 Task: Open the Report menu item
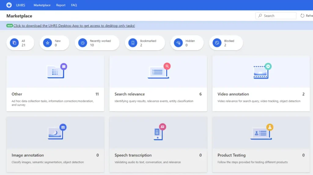(61, 5)
